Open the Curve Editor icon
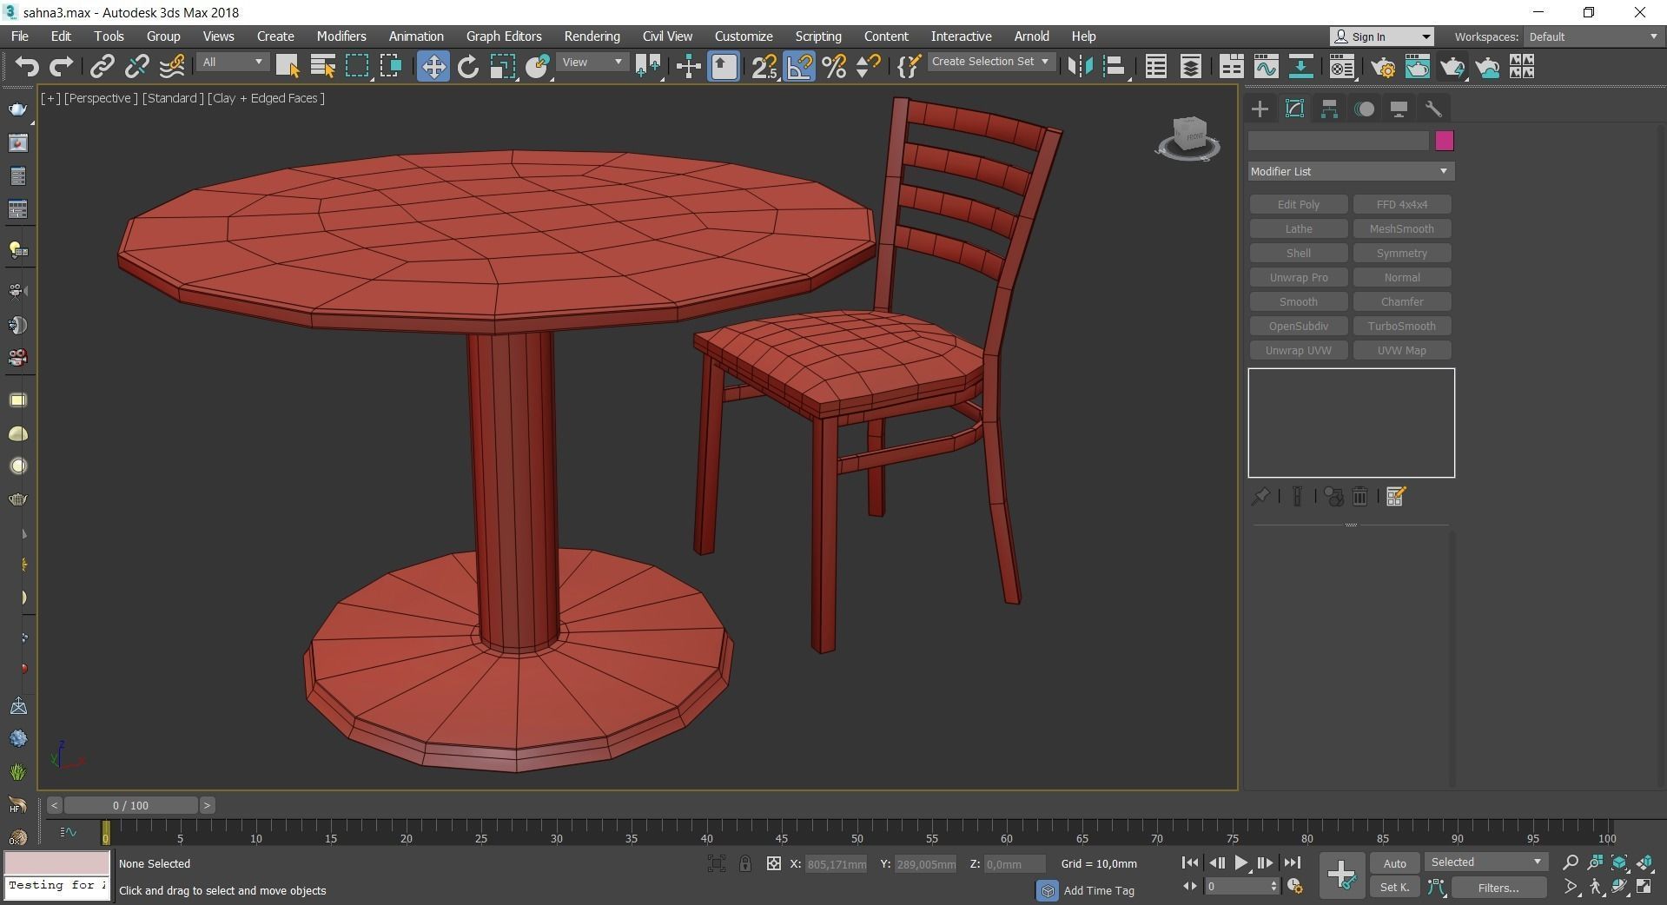Image resolution: width=1667 pixels, height=905 pixels. coord(1266,67)
